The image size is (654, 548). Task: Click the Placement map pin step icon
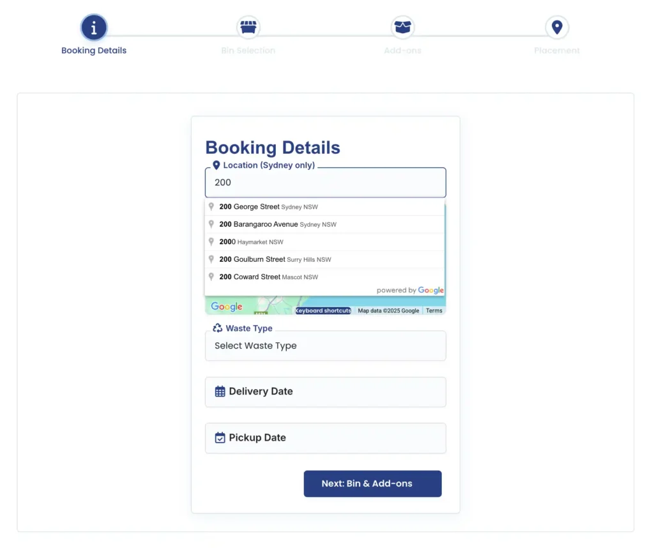tap(557, 27)
